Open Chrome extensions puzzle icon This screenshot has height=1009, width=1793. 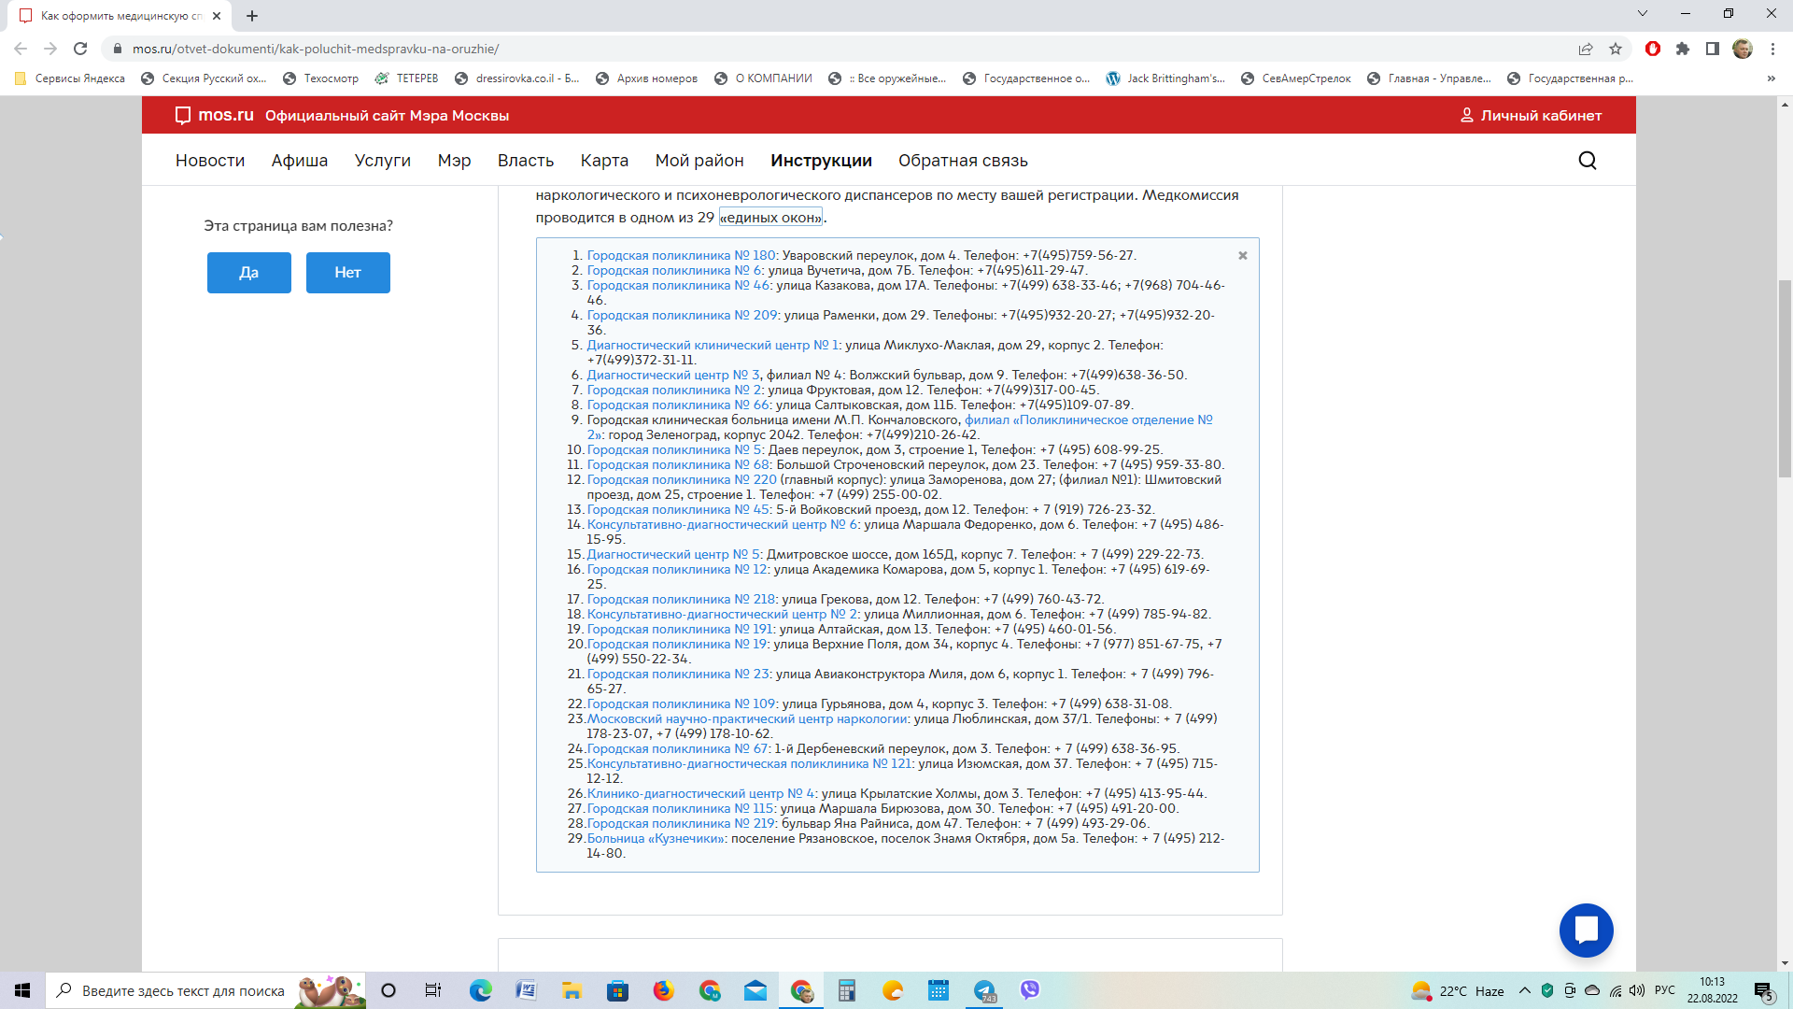pos(1682,49)
